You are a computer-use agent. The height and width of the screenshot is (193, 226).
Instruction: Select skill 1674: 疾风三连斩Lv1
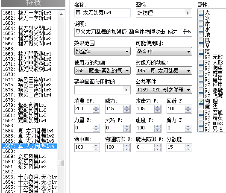[x=30, y=79]
